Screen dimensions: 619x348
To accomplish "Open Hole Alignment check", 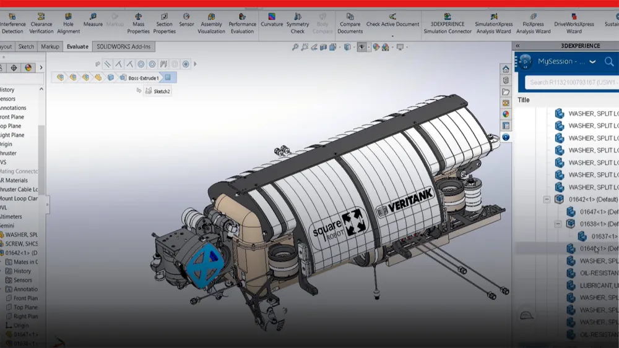I will (68, 23).
